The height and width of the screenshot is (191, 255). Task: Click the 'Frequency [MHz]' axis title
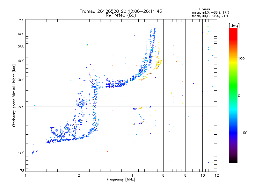click(121, 180)
